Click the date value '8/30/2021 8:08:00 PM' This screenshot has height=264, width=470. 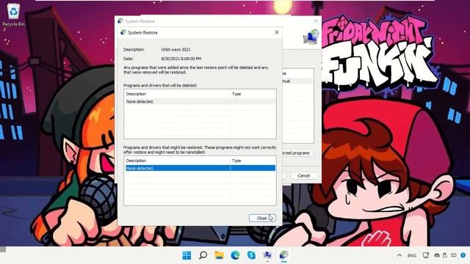coord(181,59)
